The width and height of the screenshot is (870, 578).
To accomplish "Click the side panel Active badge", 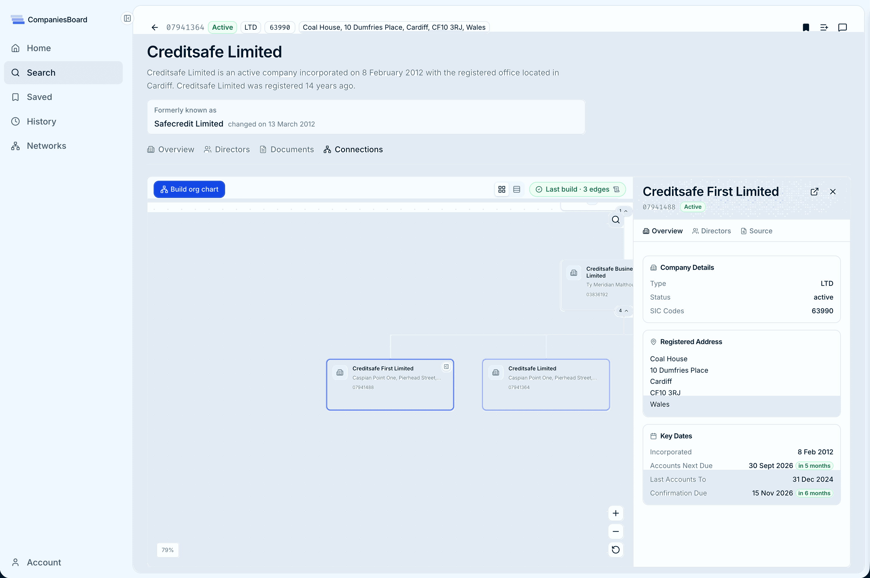I will point(693,207).
